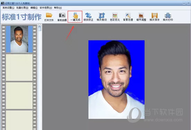Open the 照片裁切 crop tool
This screenshot has height=130, width=191.
tap(102, 17)
